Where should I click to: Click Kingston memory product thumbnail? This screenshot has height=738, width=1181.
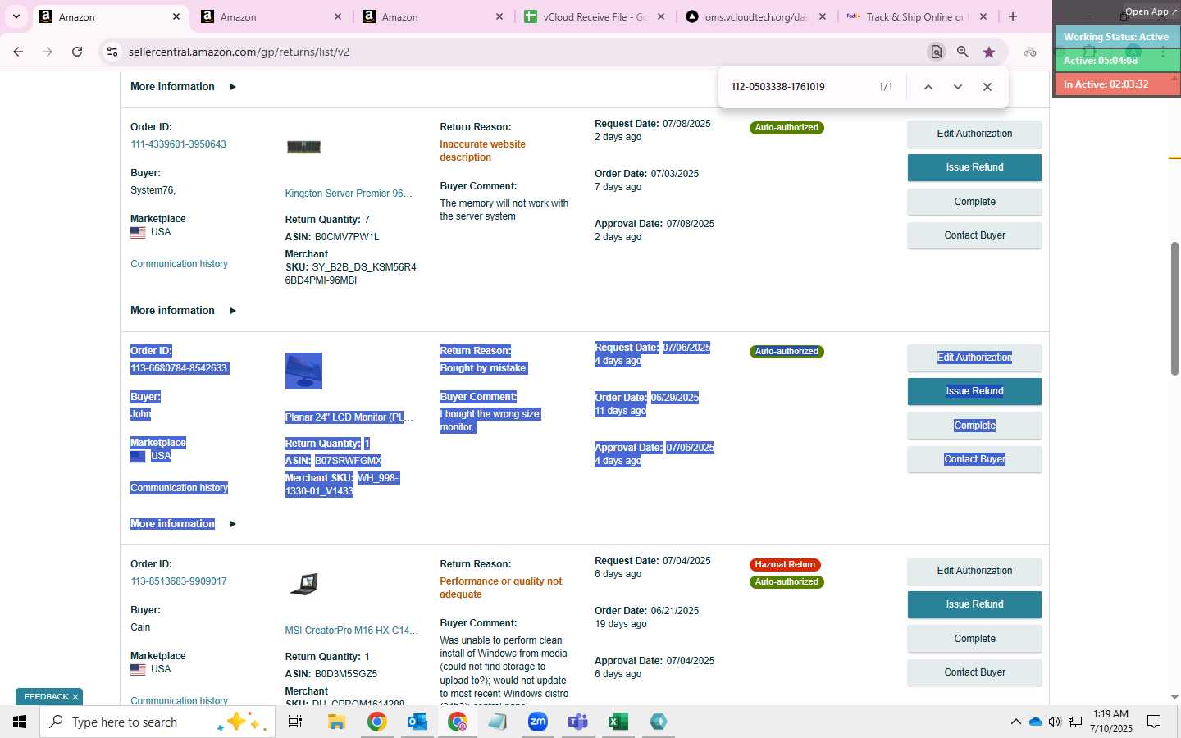click(x=303, y=148)
